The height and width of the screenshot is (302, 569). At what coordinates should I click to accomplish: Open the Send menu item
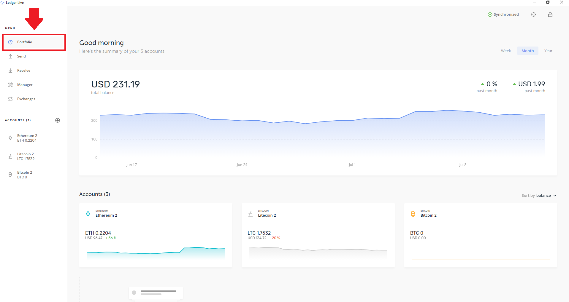[34, 56]
